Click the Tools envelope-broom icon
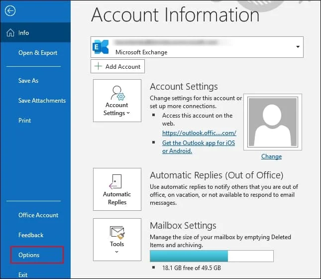The height and width of the screenshot is (279, 321). (x=117, y=233)
